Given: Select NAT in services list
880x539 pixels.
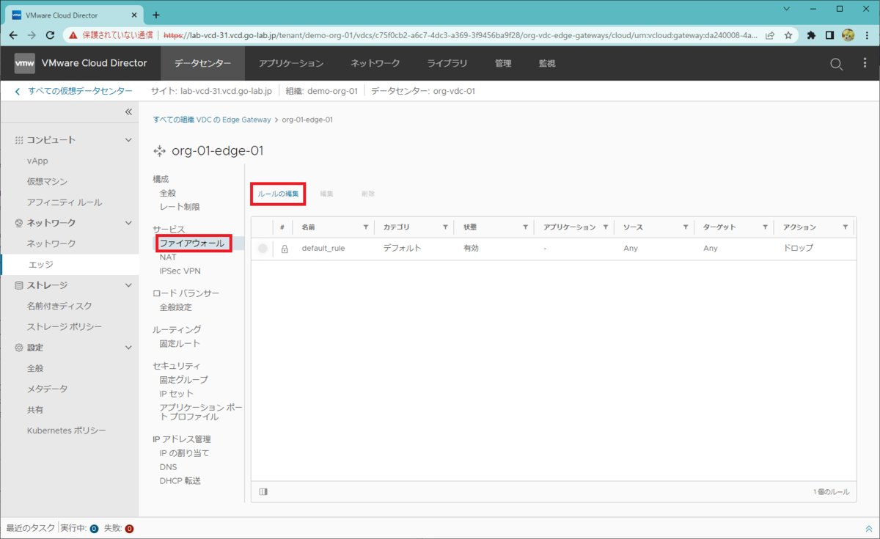Looking at the screenshot, I should [x=168, y=257].
